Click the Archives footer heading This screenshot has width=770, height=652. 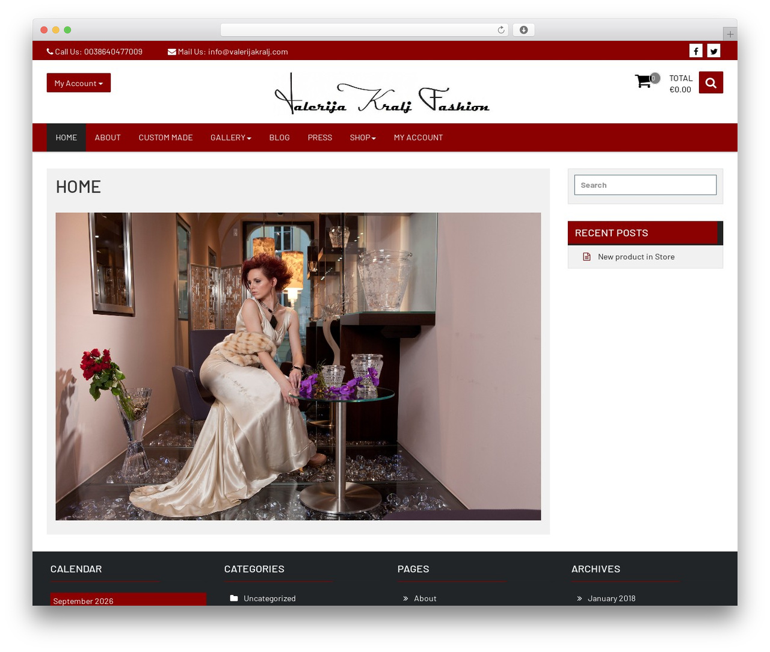click(x=596, y=569)
